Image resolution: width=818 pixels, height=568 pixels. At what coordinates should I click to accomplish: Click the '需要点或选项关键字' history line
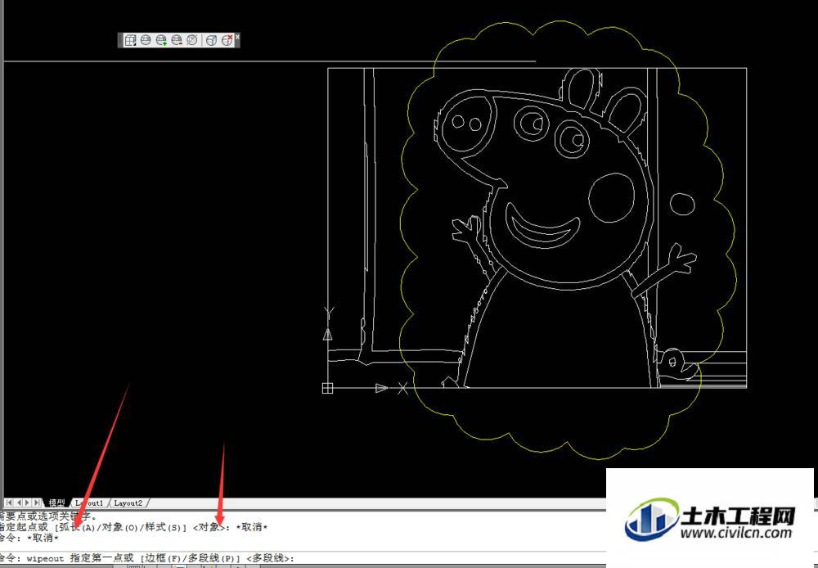click(x=48, y=516)
